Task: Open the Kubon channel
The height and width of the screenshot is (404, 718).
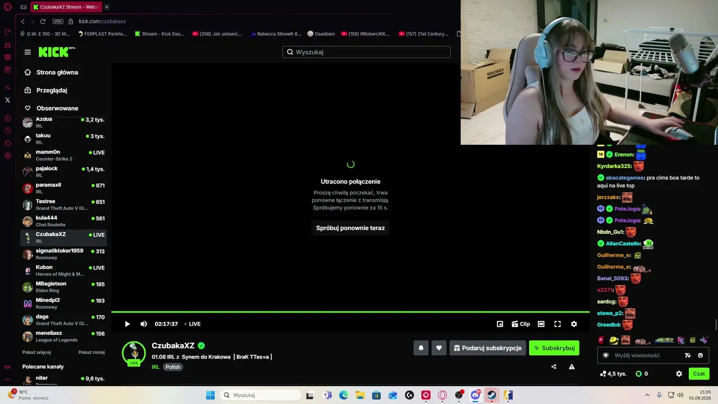Action: pyautogui.click(x=64, y=270)
